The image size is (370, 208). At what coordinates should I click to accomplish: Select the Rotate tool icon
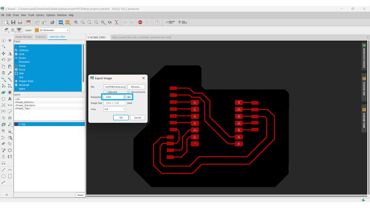coord(3,60)
